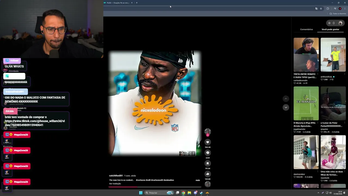Open options menu for TRETA ENTRE RENATO video
348x196 pixels.
(x=318, y=74)
